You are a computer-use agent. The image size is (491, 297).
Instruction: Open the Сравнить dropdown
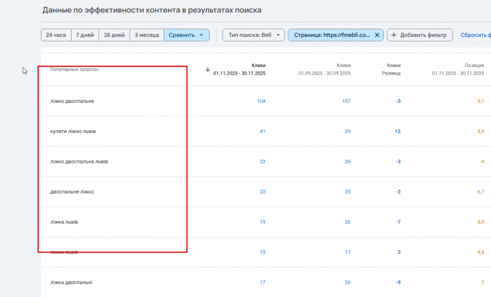186,35
